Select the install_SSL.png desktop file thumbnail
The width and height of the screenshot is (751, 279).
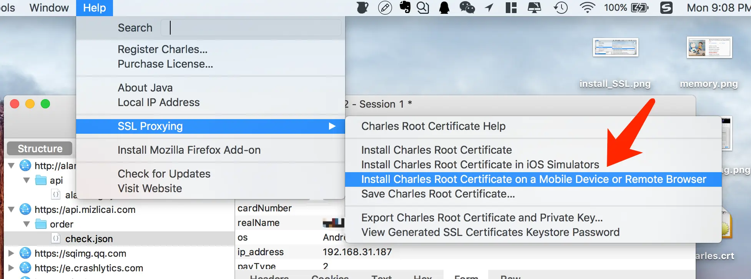click(615, 48)
